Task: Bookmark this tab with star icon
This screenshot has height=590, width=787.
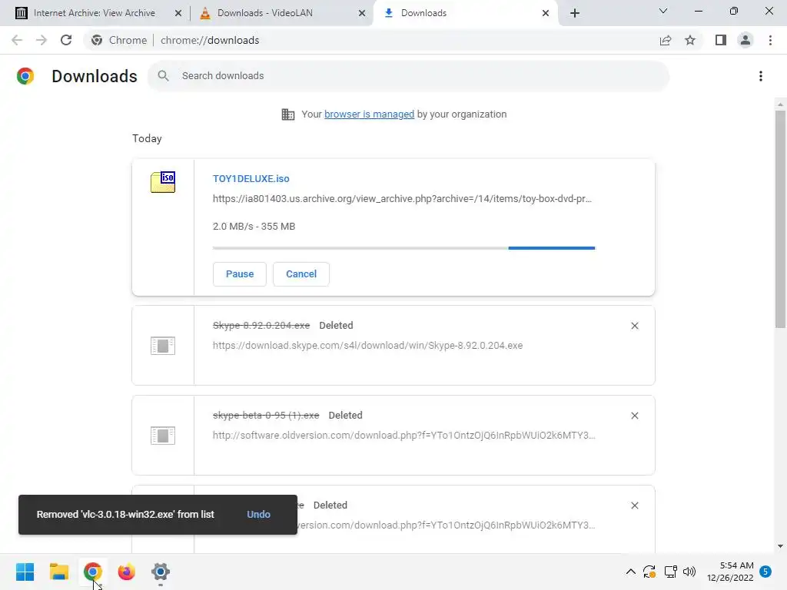Action: [x=690, y=40]
